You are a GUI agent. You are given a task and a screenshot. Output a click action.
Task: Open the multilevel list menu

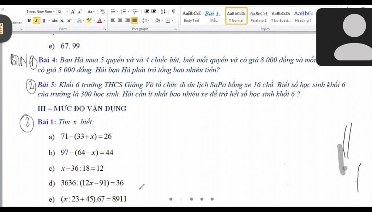[x=136, y=11]
